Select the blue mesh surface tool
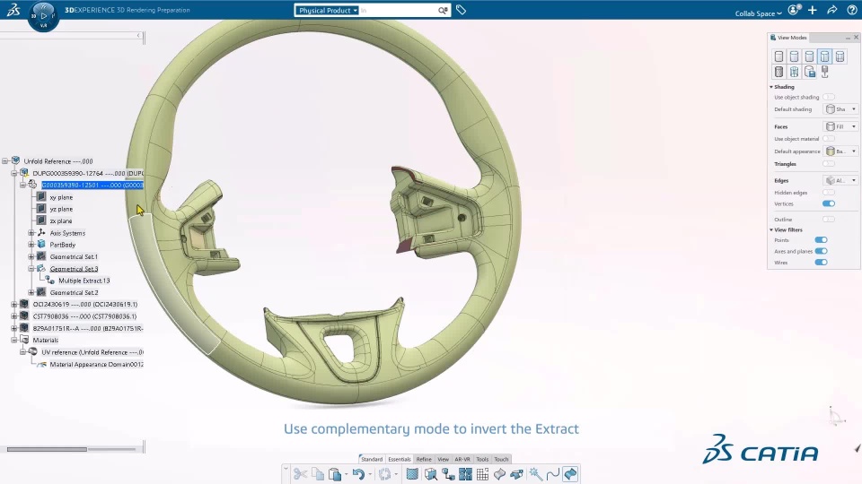This screenshot has width=862, height=484. [412, 473]
